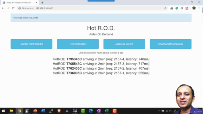Open the tray volume control

click(x=170, y=111)
